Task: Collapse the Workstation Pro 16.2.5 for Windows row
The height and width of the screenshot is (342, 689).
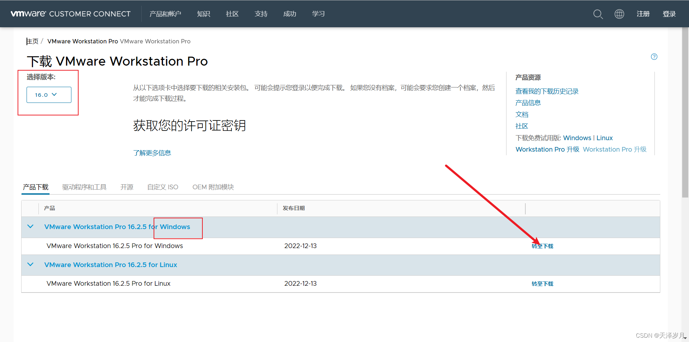Action: tap(31, 227)
